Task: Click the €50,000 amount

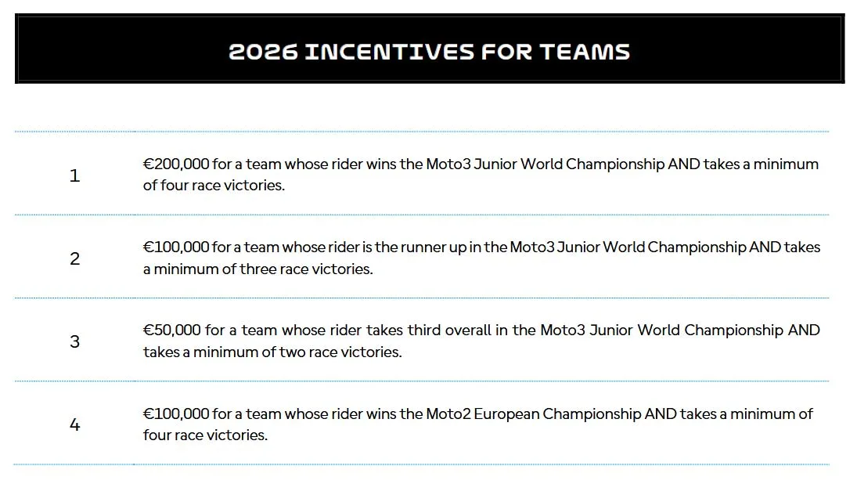Action: tap(172, 330)
